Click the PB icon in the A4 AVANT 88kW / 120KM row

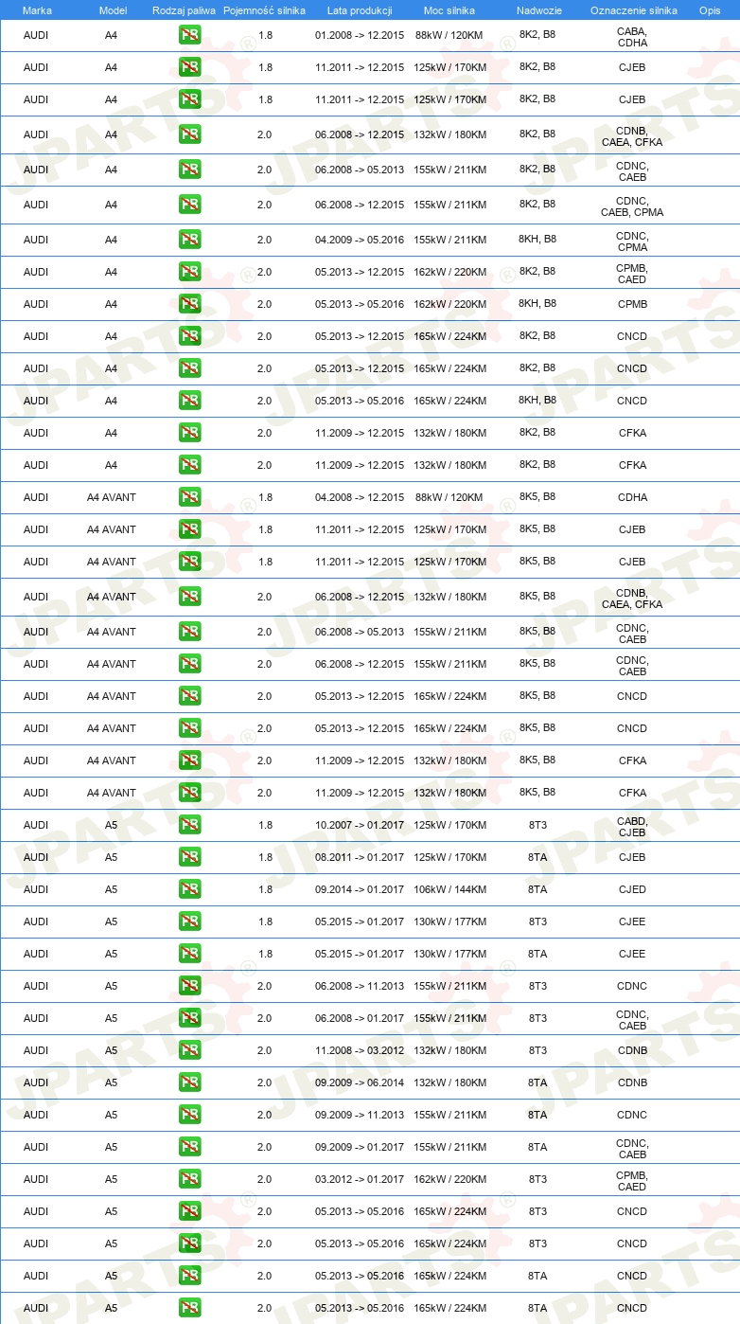point(189,497)
